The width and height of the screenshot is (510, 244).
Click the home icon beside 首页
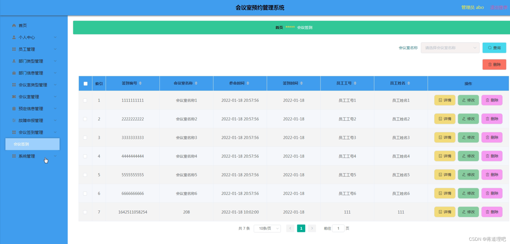tap(14, 25)
